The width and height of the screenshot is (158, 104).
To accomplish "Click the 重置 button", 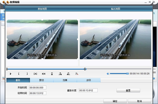I will coord(128,90).
